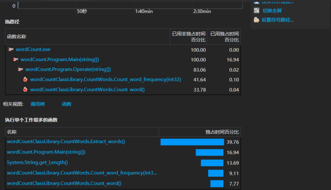Viewport: 331px width, 190px height.
Task: Open wordCount.Program.Main(string[]) in hot path table
Action: coord(60,59)
